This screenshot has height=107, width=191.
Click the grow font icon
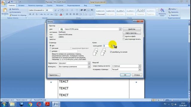tap(56, 10)
